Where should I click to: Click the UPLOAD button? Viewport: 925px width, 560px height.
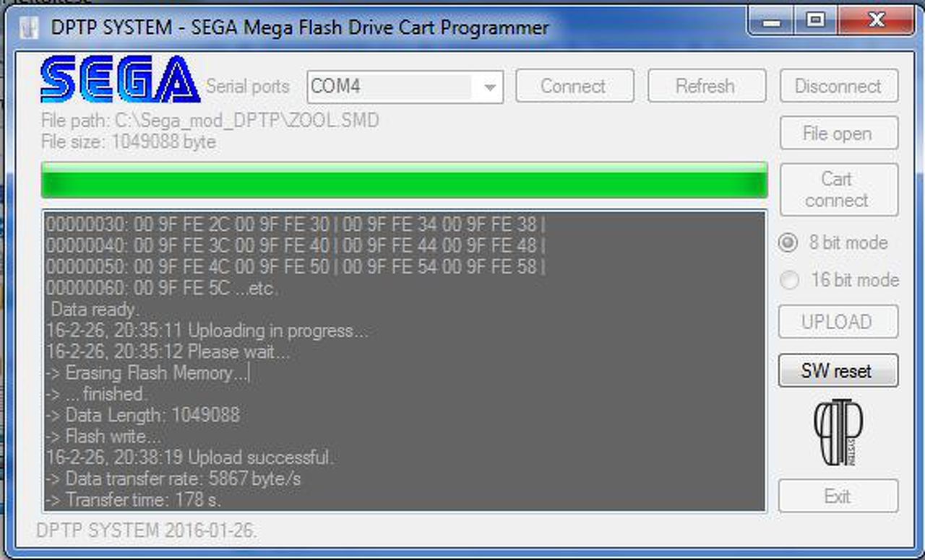[838, 322]
